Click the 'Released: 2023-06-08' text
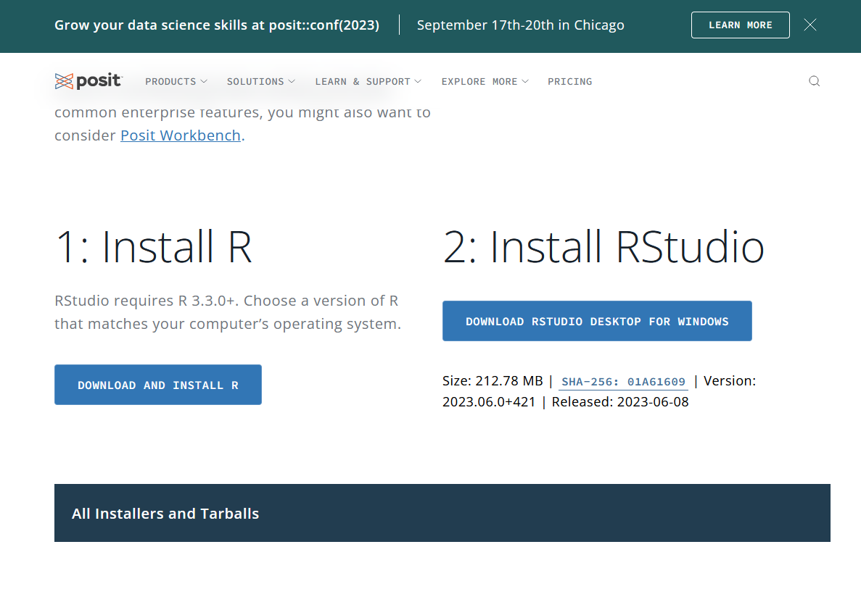Screen dimensions: 861x589 point(620,402)
